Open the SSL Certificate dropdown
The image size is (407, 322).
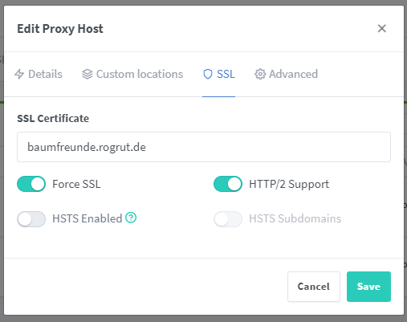coord(204,147)
